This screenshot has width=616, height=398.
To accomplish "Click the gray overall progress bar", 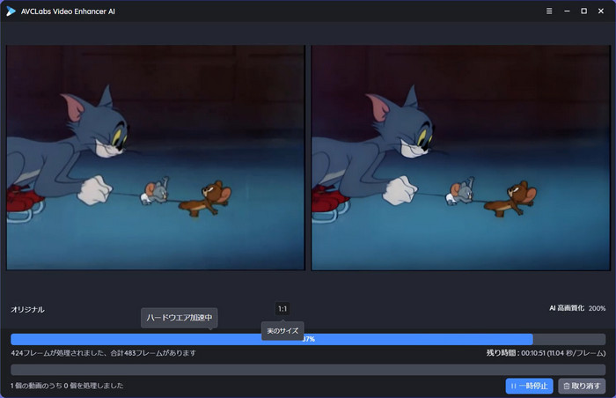I will click(x=308, y=370).
